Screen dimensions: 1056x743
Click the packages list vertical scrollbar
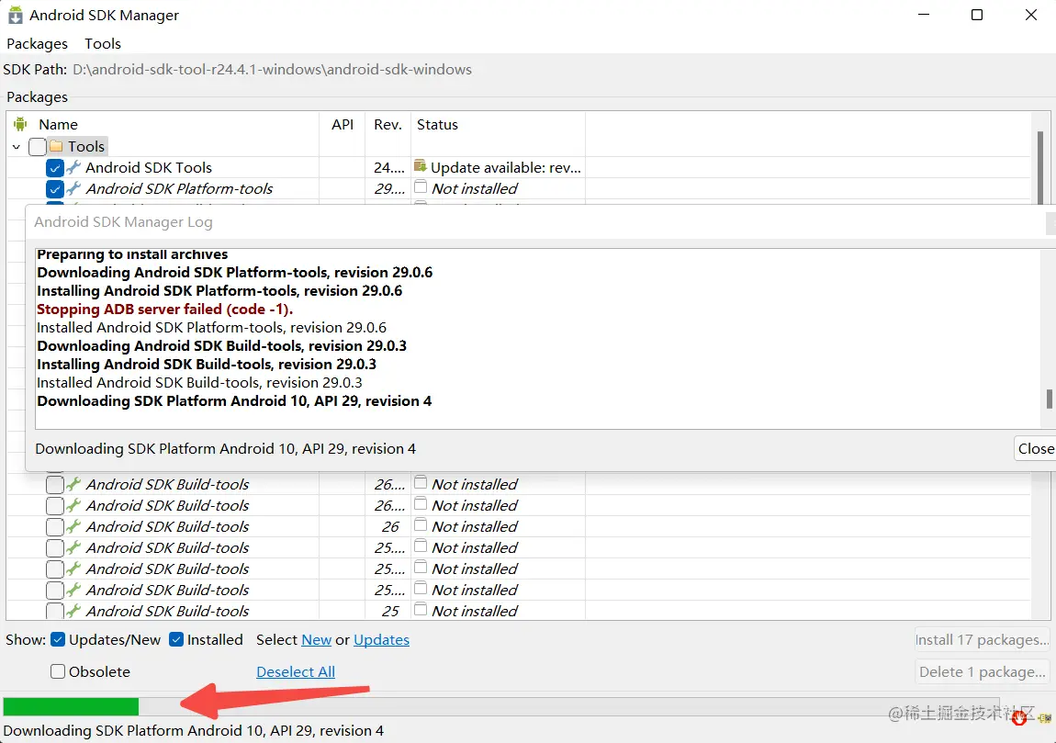click(1039, 168)
